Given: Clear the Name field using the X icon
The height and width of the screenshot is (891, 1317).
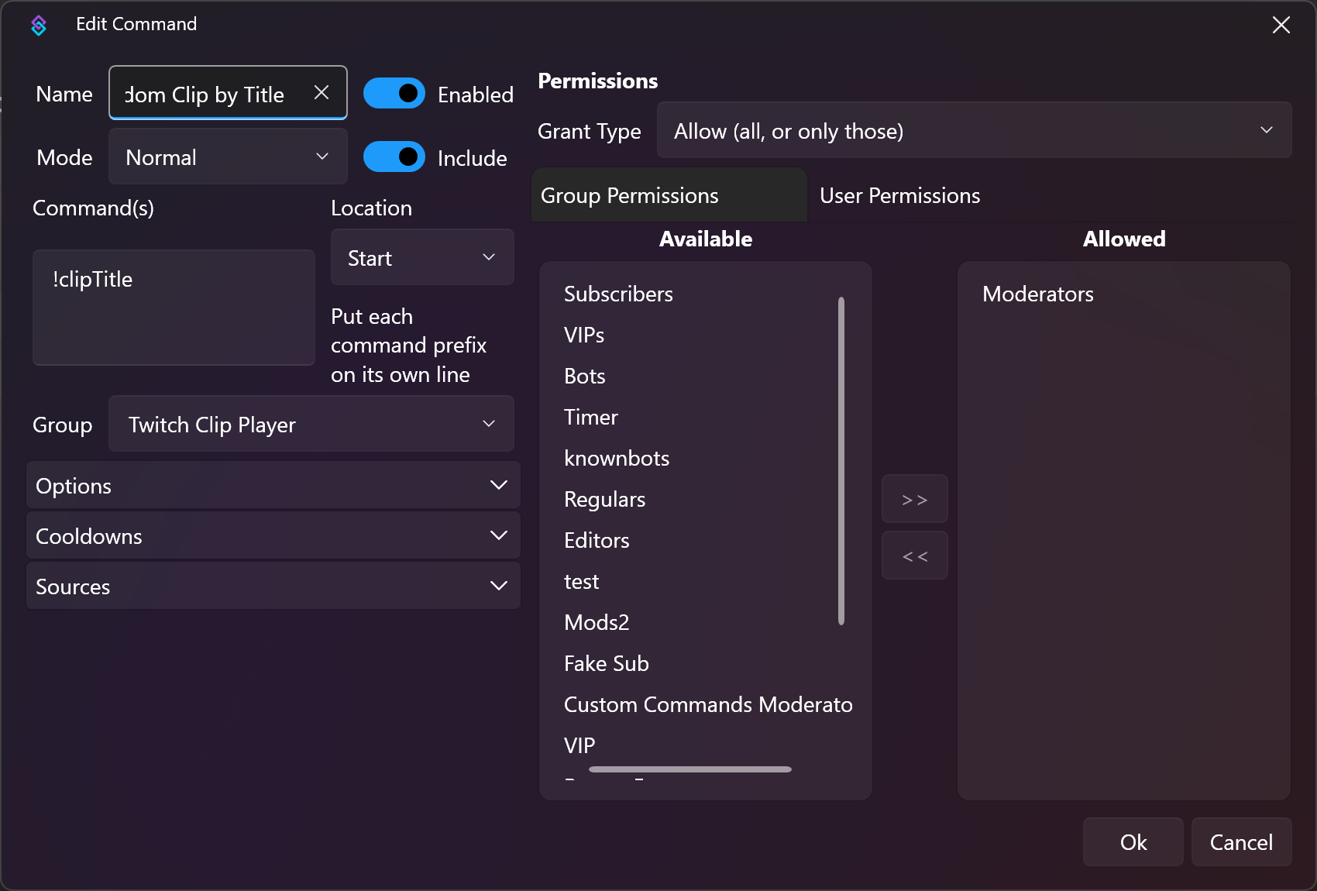Looking at the screenshot, I should click(x=322, y=92).
